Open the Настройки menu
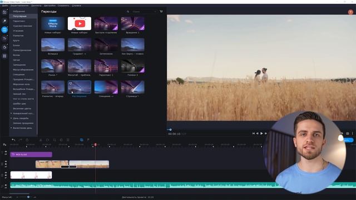This screenshot has width=356, height=200. tap(50, 6)
